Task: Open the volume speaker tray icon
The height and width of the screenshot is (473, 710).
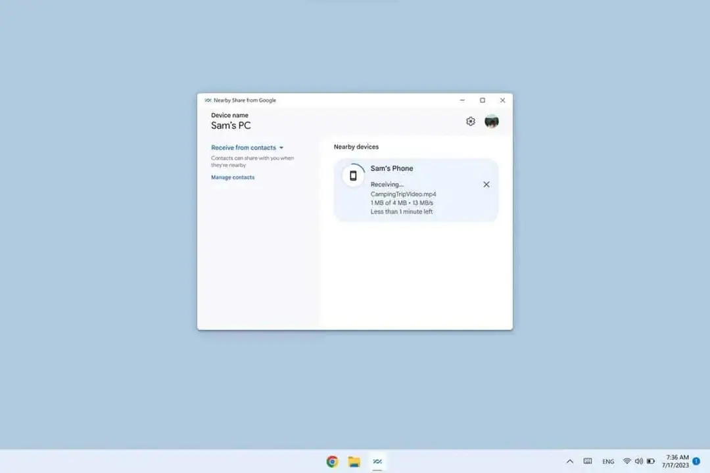Action: tap(639, 461)
